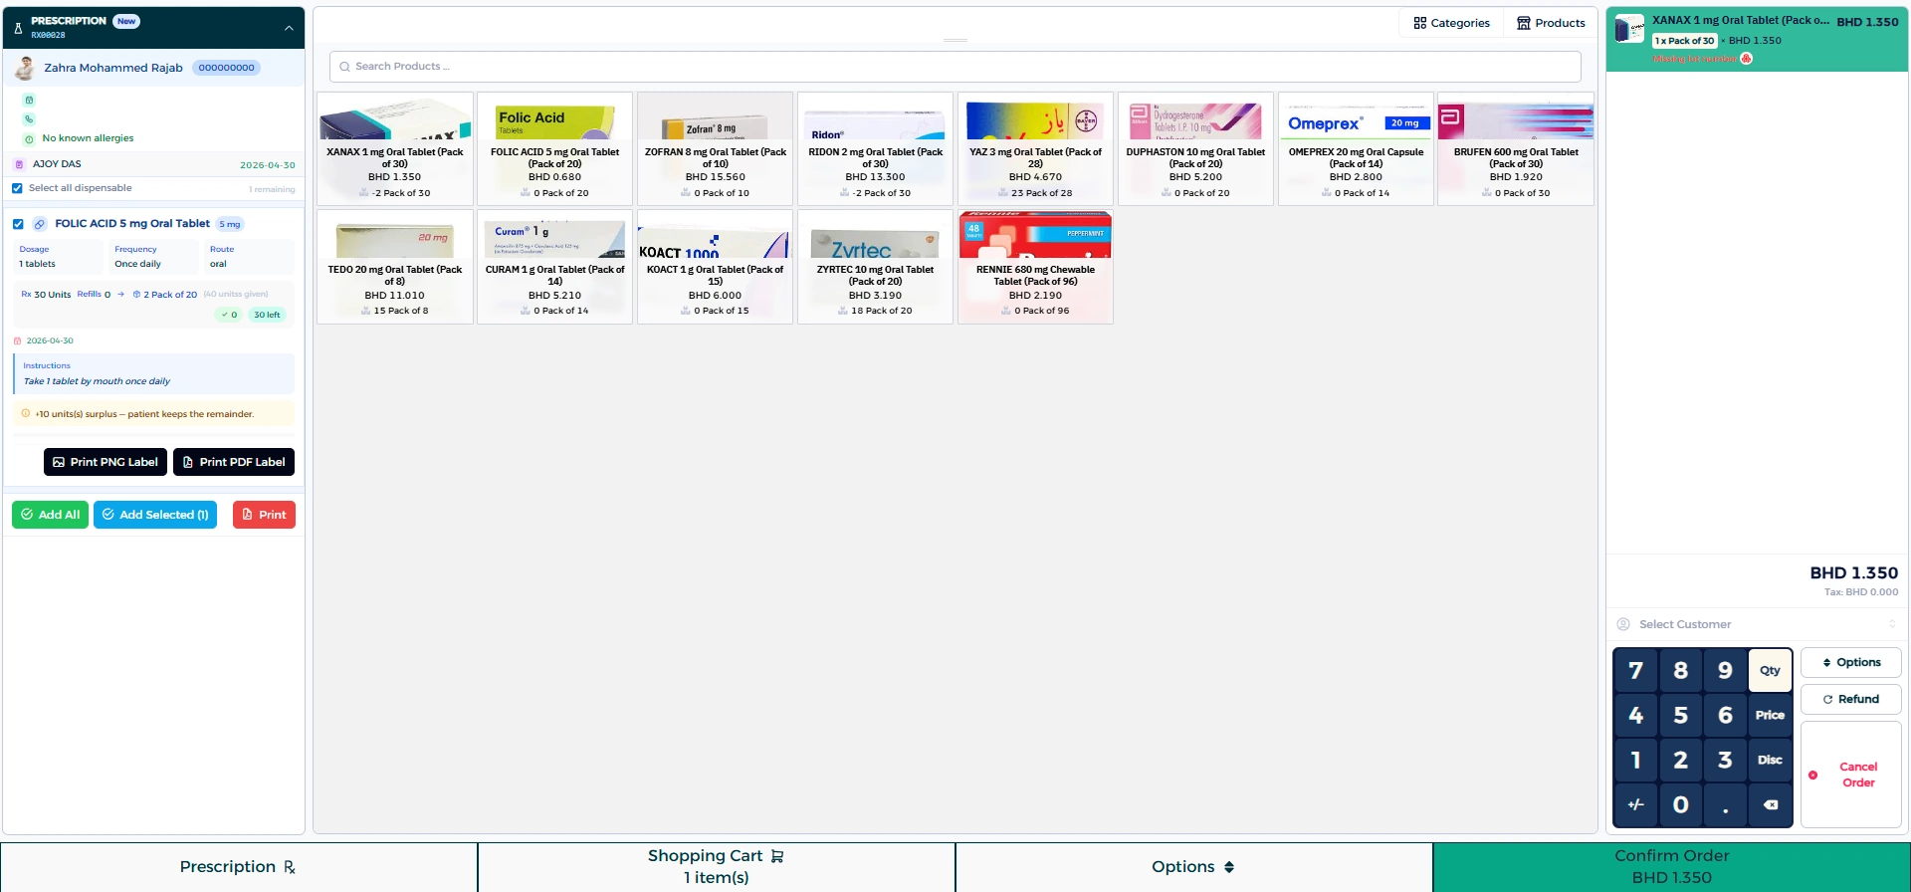Click keypad digit 4
This screenshot has width=1911, height=892.
point(1635,716)
